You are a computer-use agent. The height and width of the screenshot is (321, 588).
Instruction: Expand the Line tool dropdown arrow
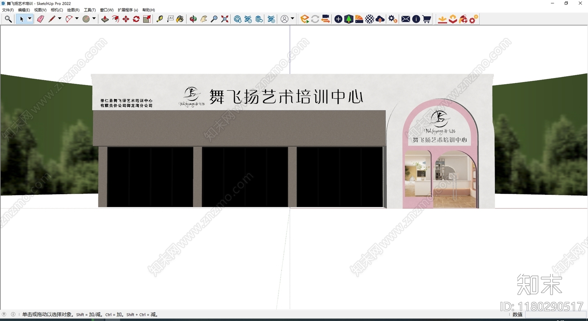pos(60,19)
